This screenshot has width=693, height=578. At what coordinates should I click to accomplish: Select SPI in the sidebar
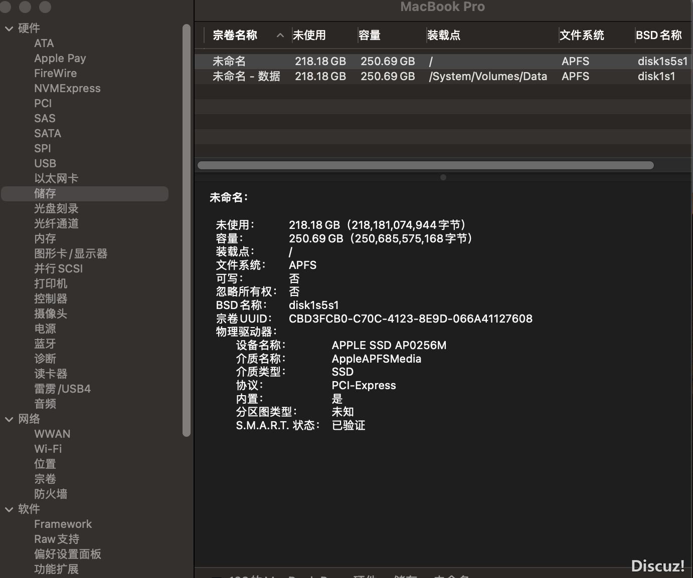pos(43,149)
